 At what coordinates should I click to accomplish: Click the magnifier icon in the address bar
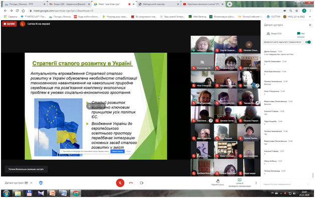pyautogui.click(x=291, y=11)
